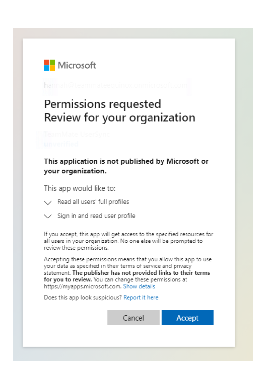The image size is (259, 389).
Task: Click the signed-in hannah account email
Action: 116,85
